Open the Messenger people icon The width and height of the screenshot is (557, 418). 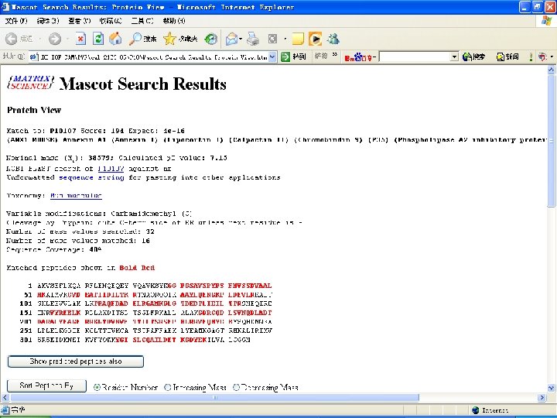(x=333, y=39)
